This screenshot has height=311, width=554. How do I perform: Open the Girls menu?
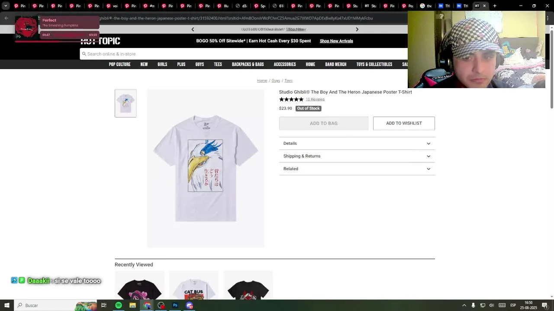click(162, 64)
